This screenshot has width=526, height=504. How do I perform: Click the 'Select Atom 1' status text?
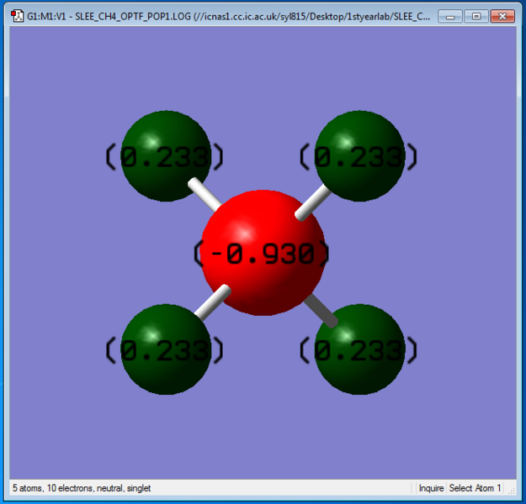(475, 488)
